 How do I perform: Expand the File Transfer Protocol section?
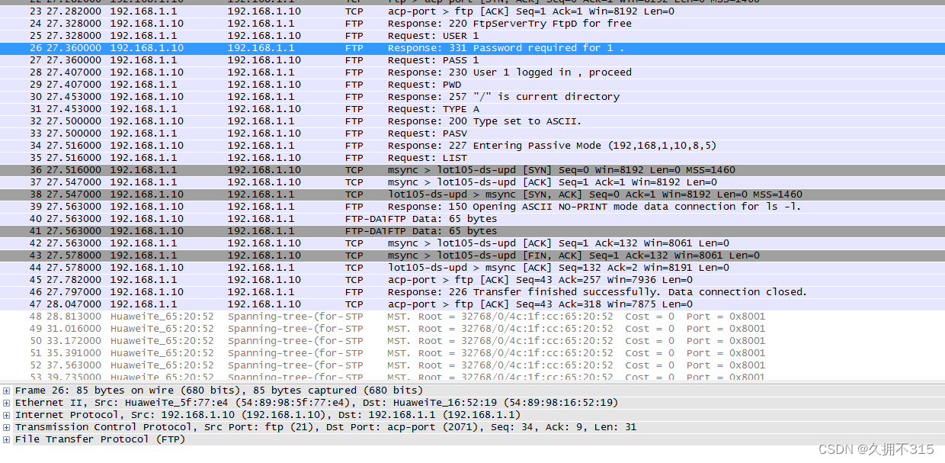(6, 439)
